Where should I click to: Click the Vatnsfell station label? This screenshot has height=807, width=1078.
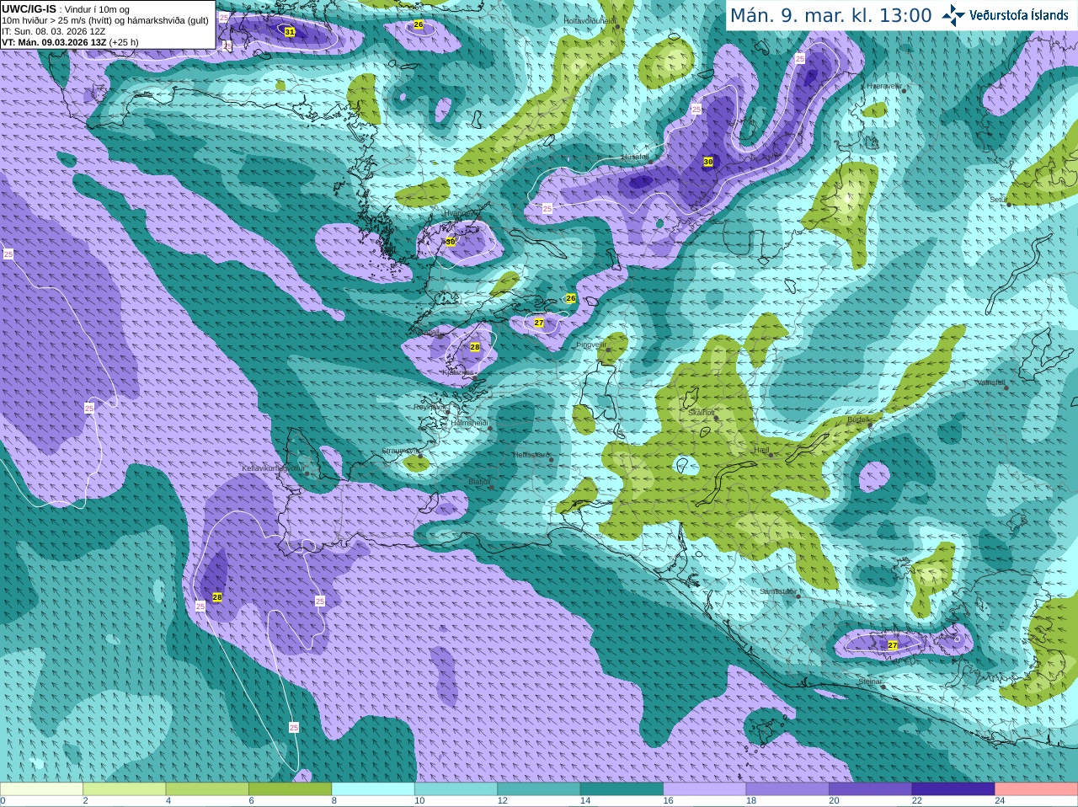(x=991, y=382)
